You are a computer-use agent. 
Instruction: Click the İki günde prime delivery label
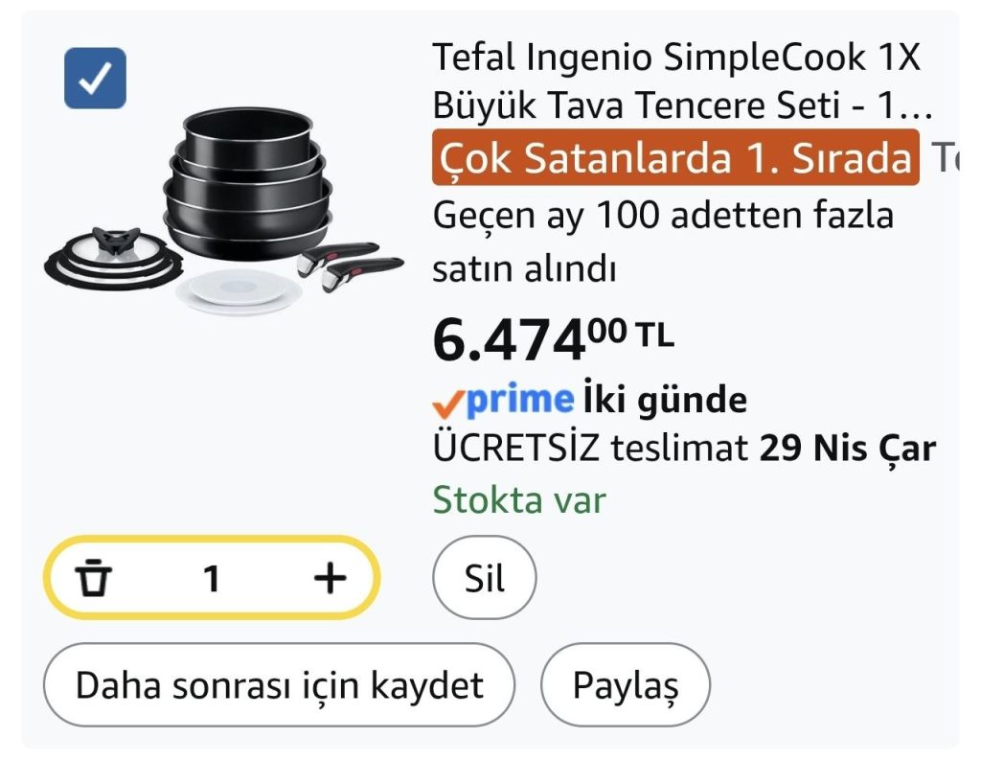click(x=665, y=399)
